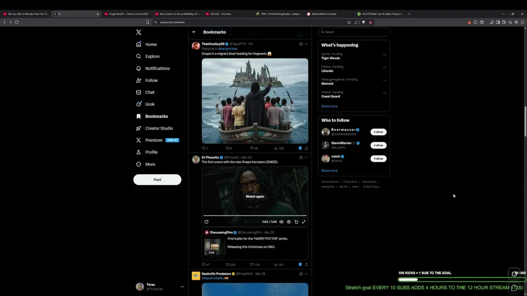This screenshot has height=296, width=527.
Task: Switch to the KILLSTREAM browser tab
Action: (380, 14)
